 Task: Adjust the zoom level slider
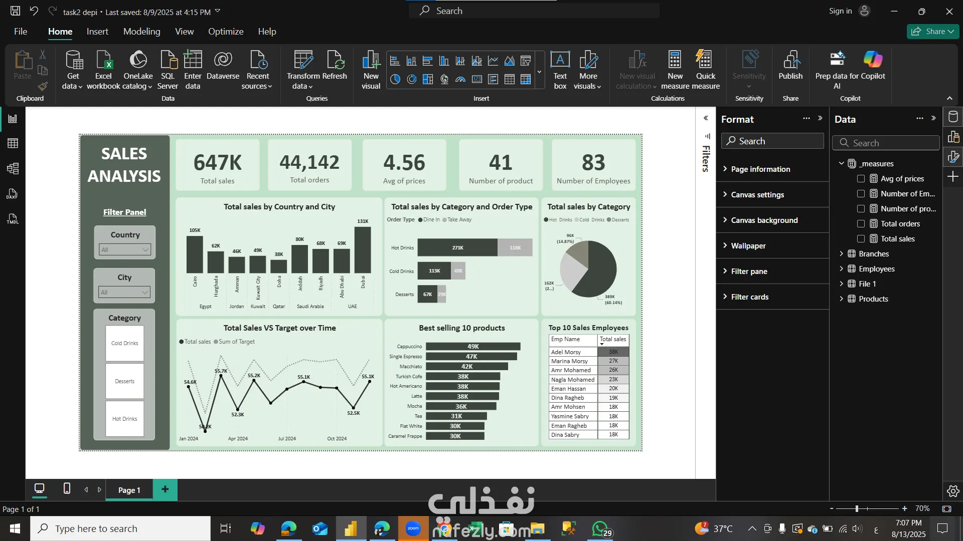pos(857,508)
